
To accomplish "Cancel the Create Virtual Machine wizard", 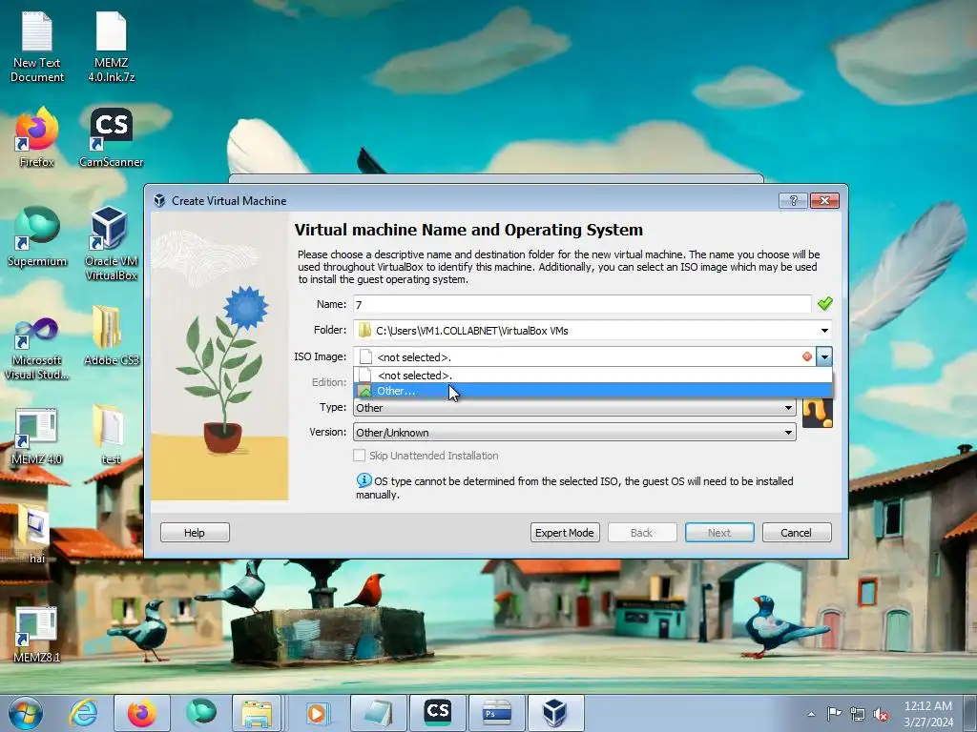I will tap(797, 533).
